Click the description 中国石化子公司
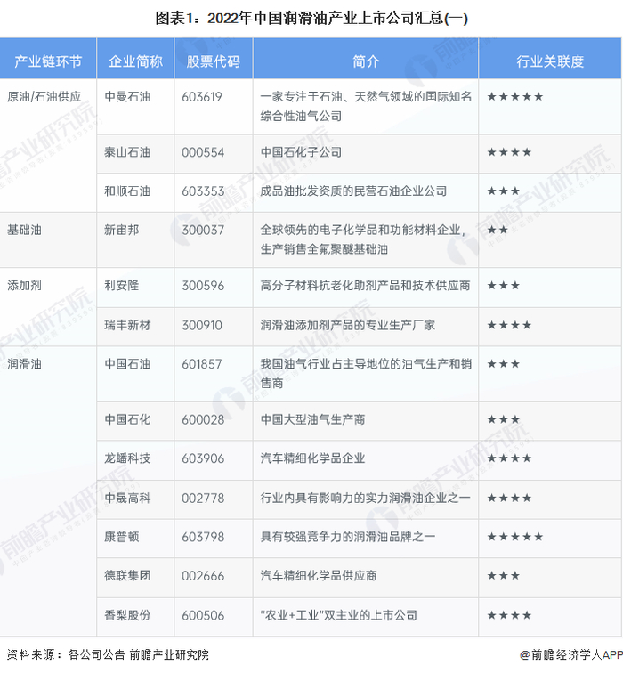 301,152
